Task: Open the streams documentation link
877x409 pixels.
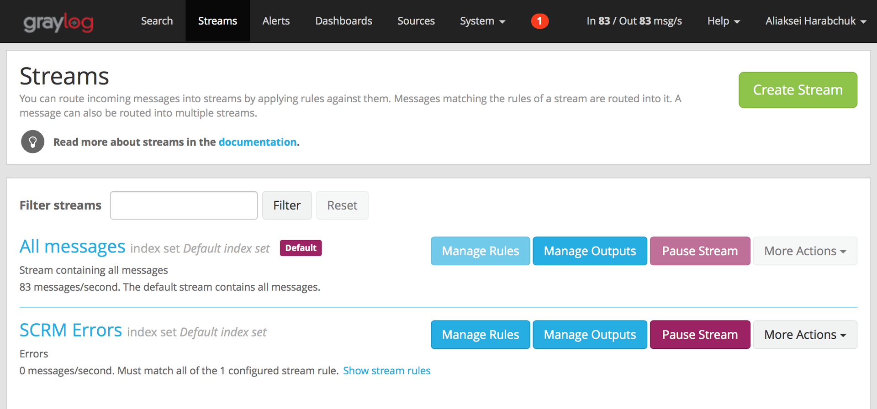Action: coord(258,142)
